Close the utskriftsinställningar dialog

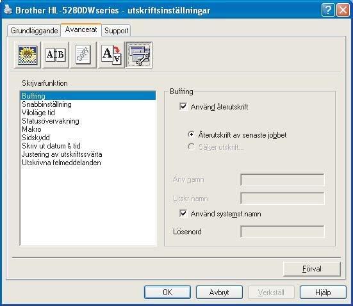pyautogui.click(x=343, y=10)
